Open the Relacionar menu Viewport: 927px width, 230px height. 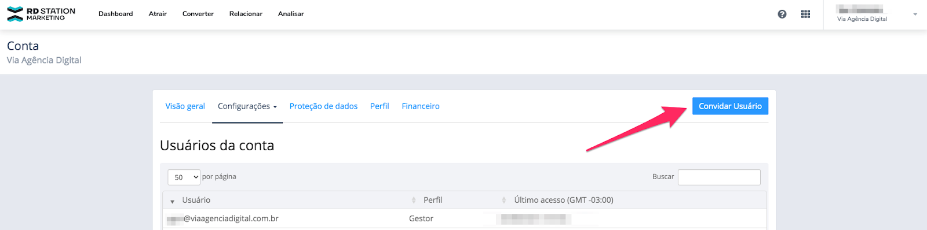[x=246, y=14]
